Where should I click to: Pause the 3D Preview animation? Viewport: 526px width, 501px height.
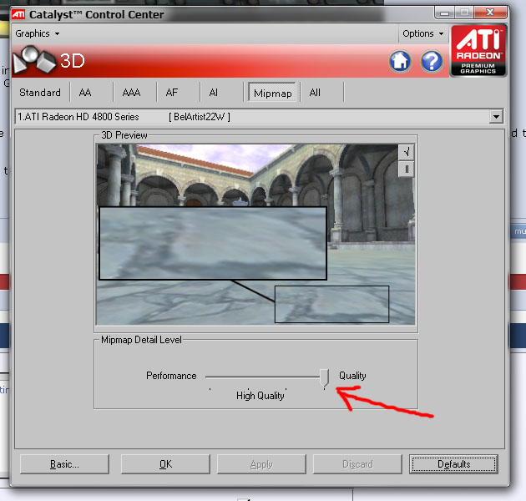(407, 170)
